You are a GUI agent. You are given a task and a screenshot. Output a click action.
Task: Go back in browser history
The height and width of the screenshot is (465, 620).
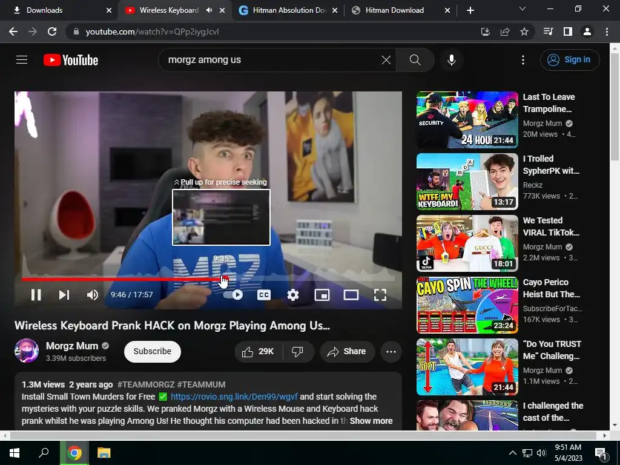(x=13, y=31)
